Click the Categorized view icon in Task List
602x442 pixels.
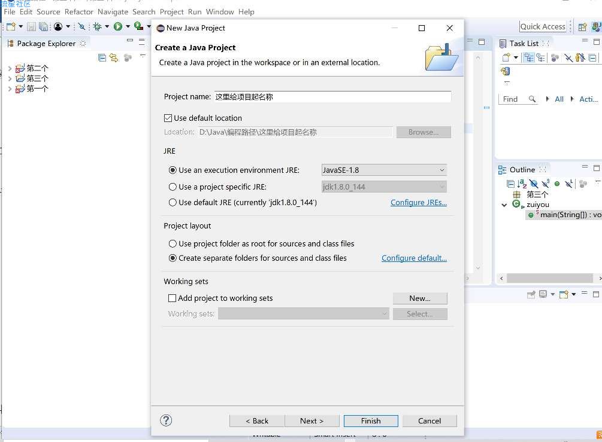[x=529, y=58]
